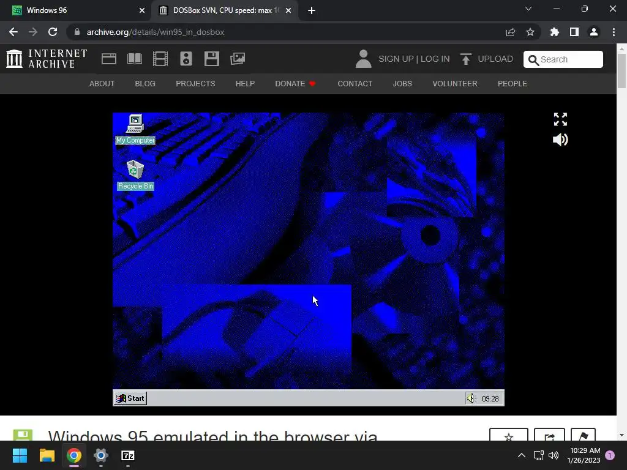Open File Explorer from the taskbar
This screenshot has height=470, width=627.
point(47,455)
